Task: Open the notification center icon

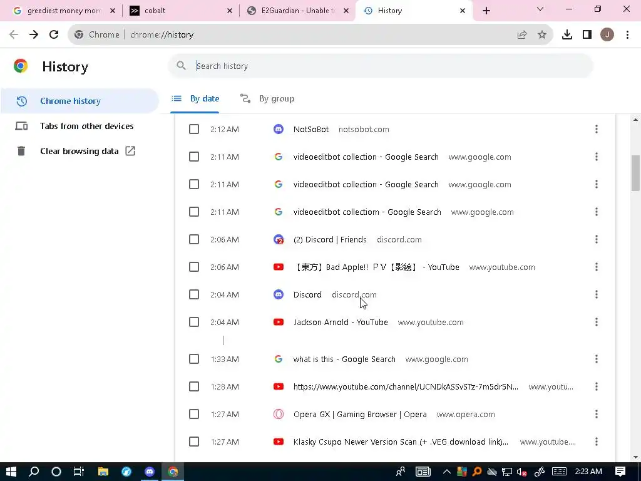Action: point(620,472)
